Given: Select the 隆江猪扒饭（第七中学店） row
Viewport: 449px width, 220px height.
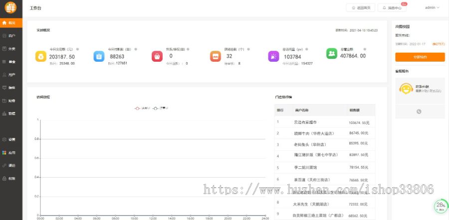Looking at the screenshot, I should pos(325,156).
